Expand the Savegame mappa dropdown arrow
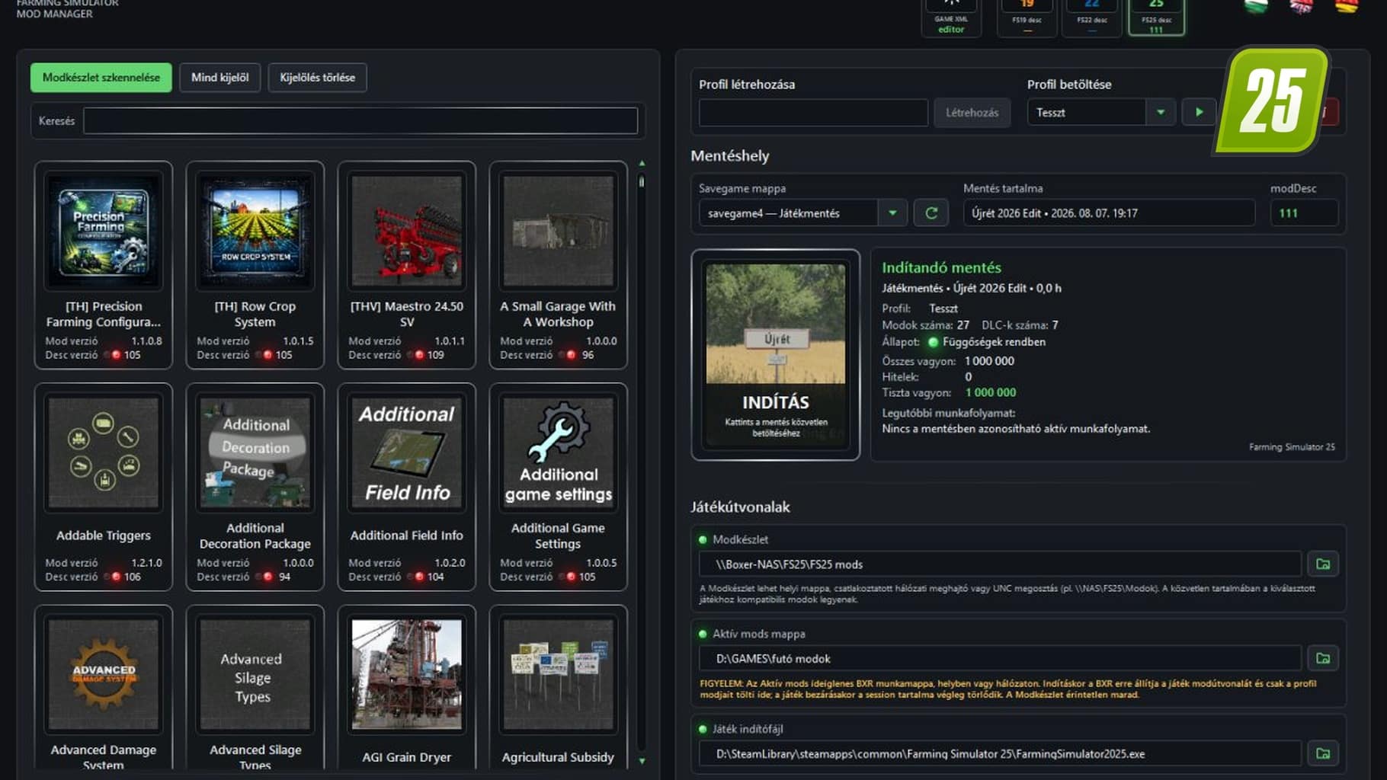Screen dimensions: 1387x780 coord(892,213)
